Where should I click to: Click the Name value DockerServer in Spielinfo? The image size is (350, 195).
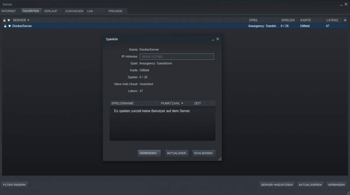pos(149,50)
